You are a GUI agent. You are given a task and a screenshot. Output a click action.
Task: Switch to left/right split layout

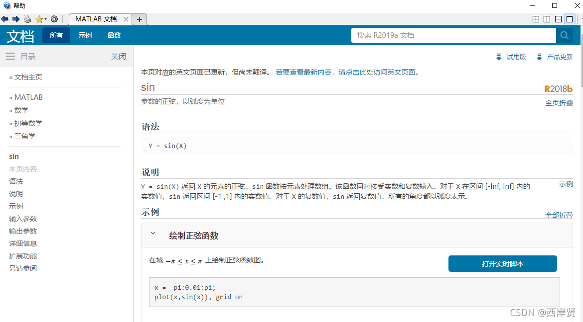547,19
